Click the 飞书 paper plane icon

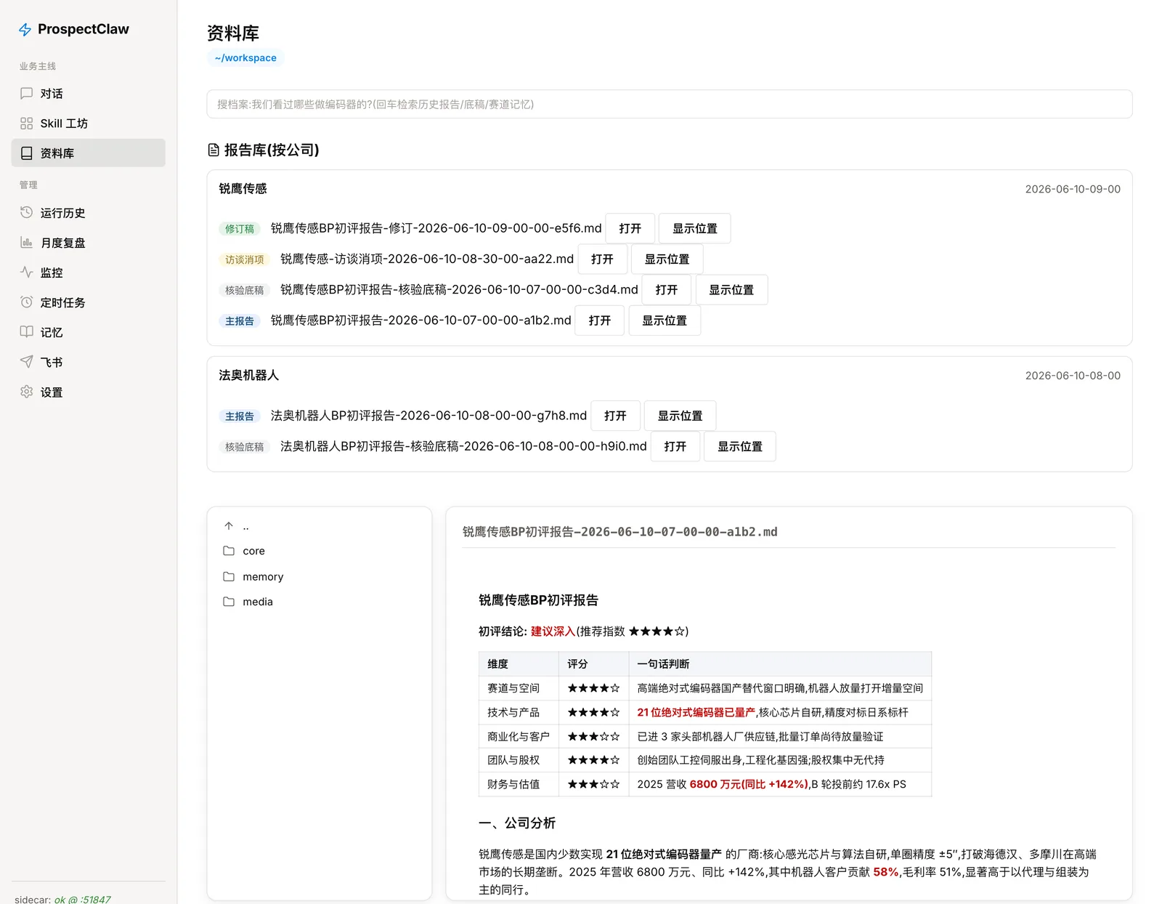27,362
